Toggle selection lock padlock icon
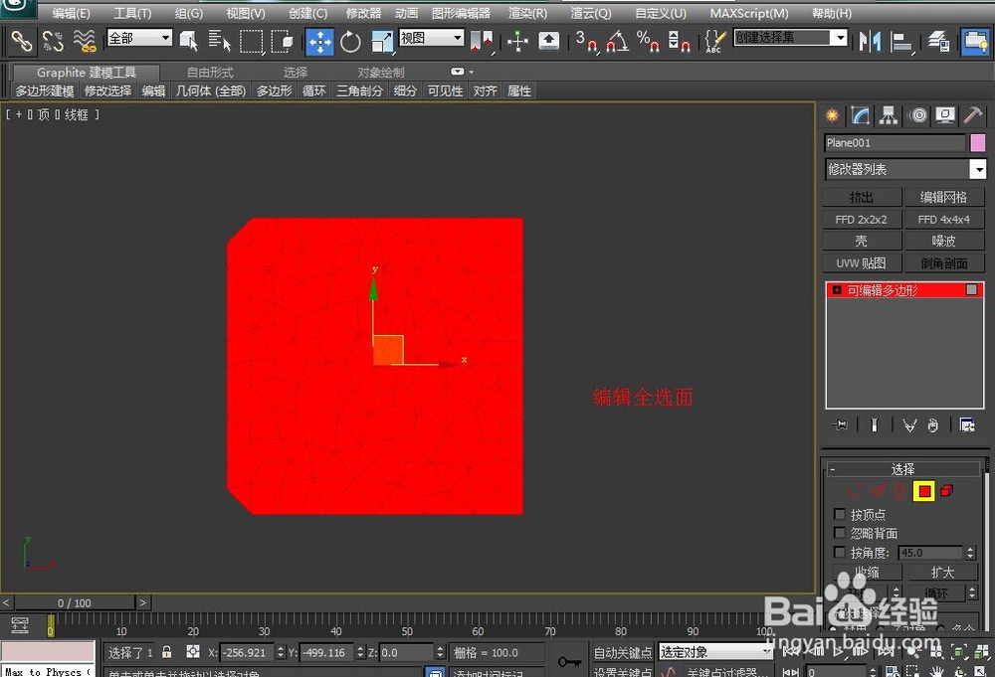This screenshot has height=677, width=995. click(166, 651)
